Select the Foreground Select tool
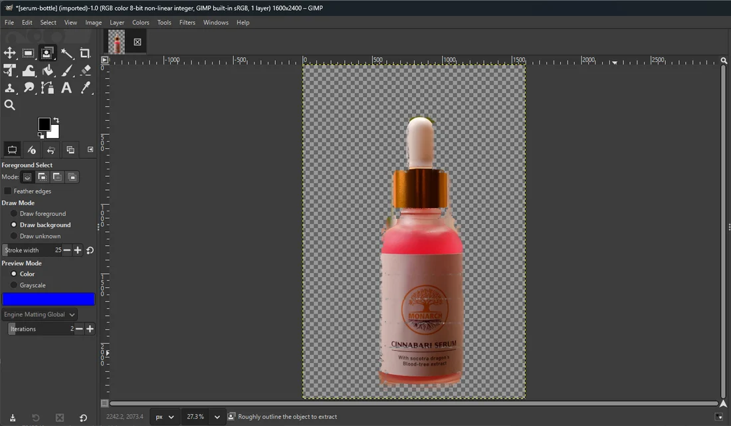The image size is (731, 426). (x=47, y=53)
